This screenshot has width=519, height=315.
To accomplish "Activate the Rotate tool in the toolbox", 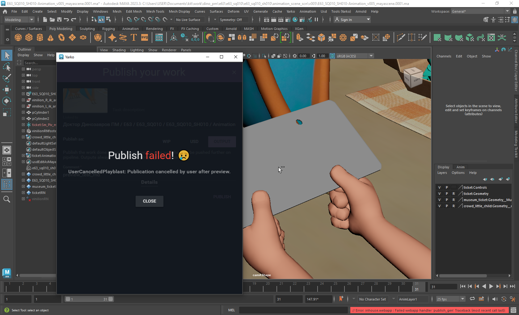I will 7,101.
